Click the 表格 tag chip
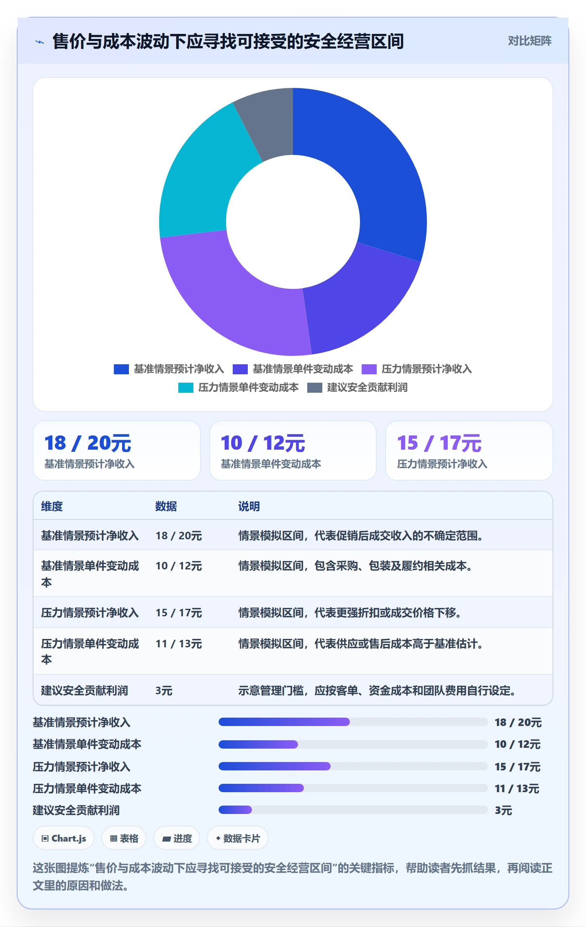 tap(124, 838)
